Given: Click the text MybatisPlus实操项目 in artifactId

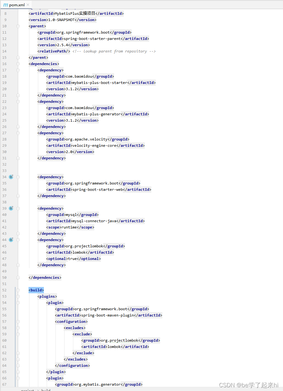Looking at the screenshot, I should tap(75, 14).
